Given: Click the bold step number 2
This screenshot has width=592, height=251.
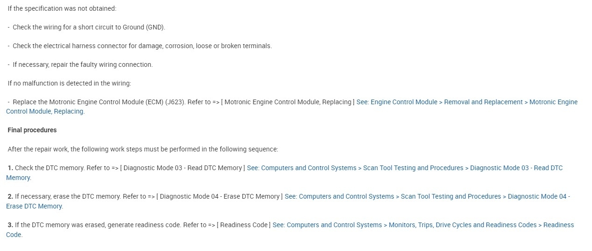Looking at the screenshot, I should coord(10,196).
